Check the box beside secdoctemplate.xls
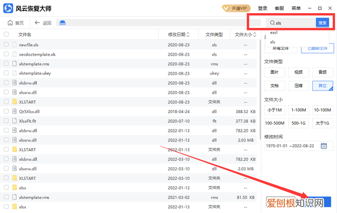 pos(6,54)
